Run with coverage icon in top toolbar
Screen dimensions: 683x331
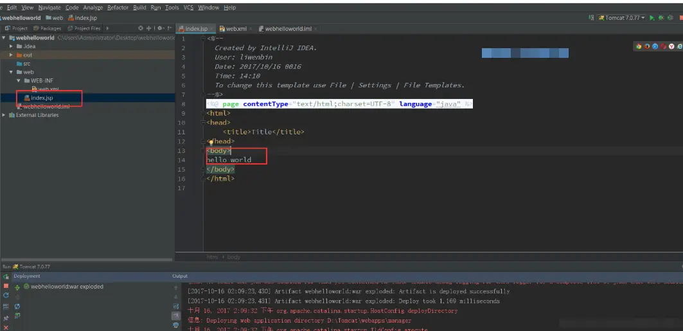670,18
